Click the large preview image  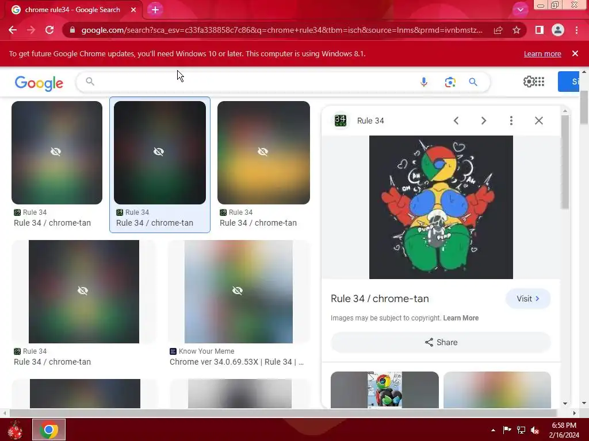click(x=441, y=207)
